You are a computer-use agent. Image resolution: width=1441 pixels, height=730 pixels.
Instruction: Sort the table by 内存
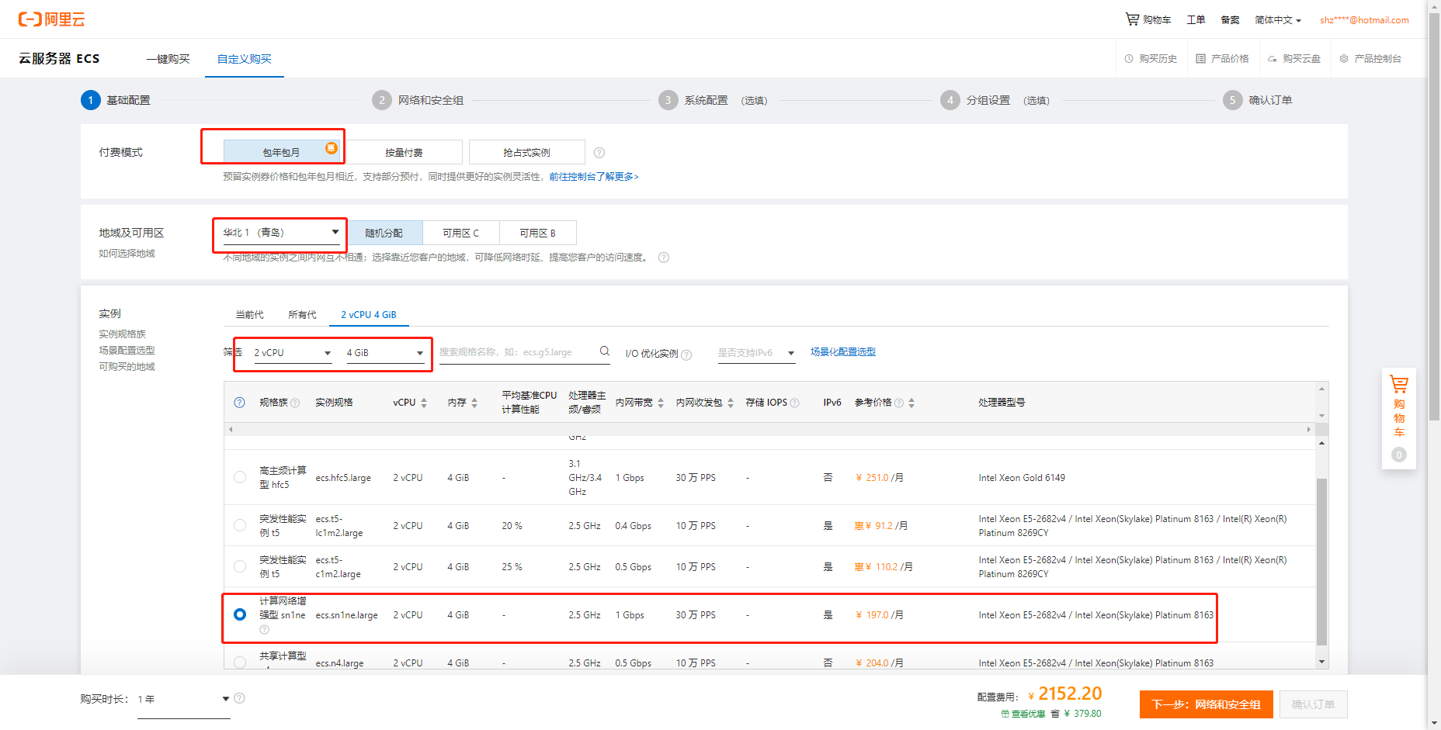tap(474, 403)
